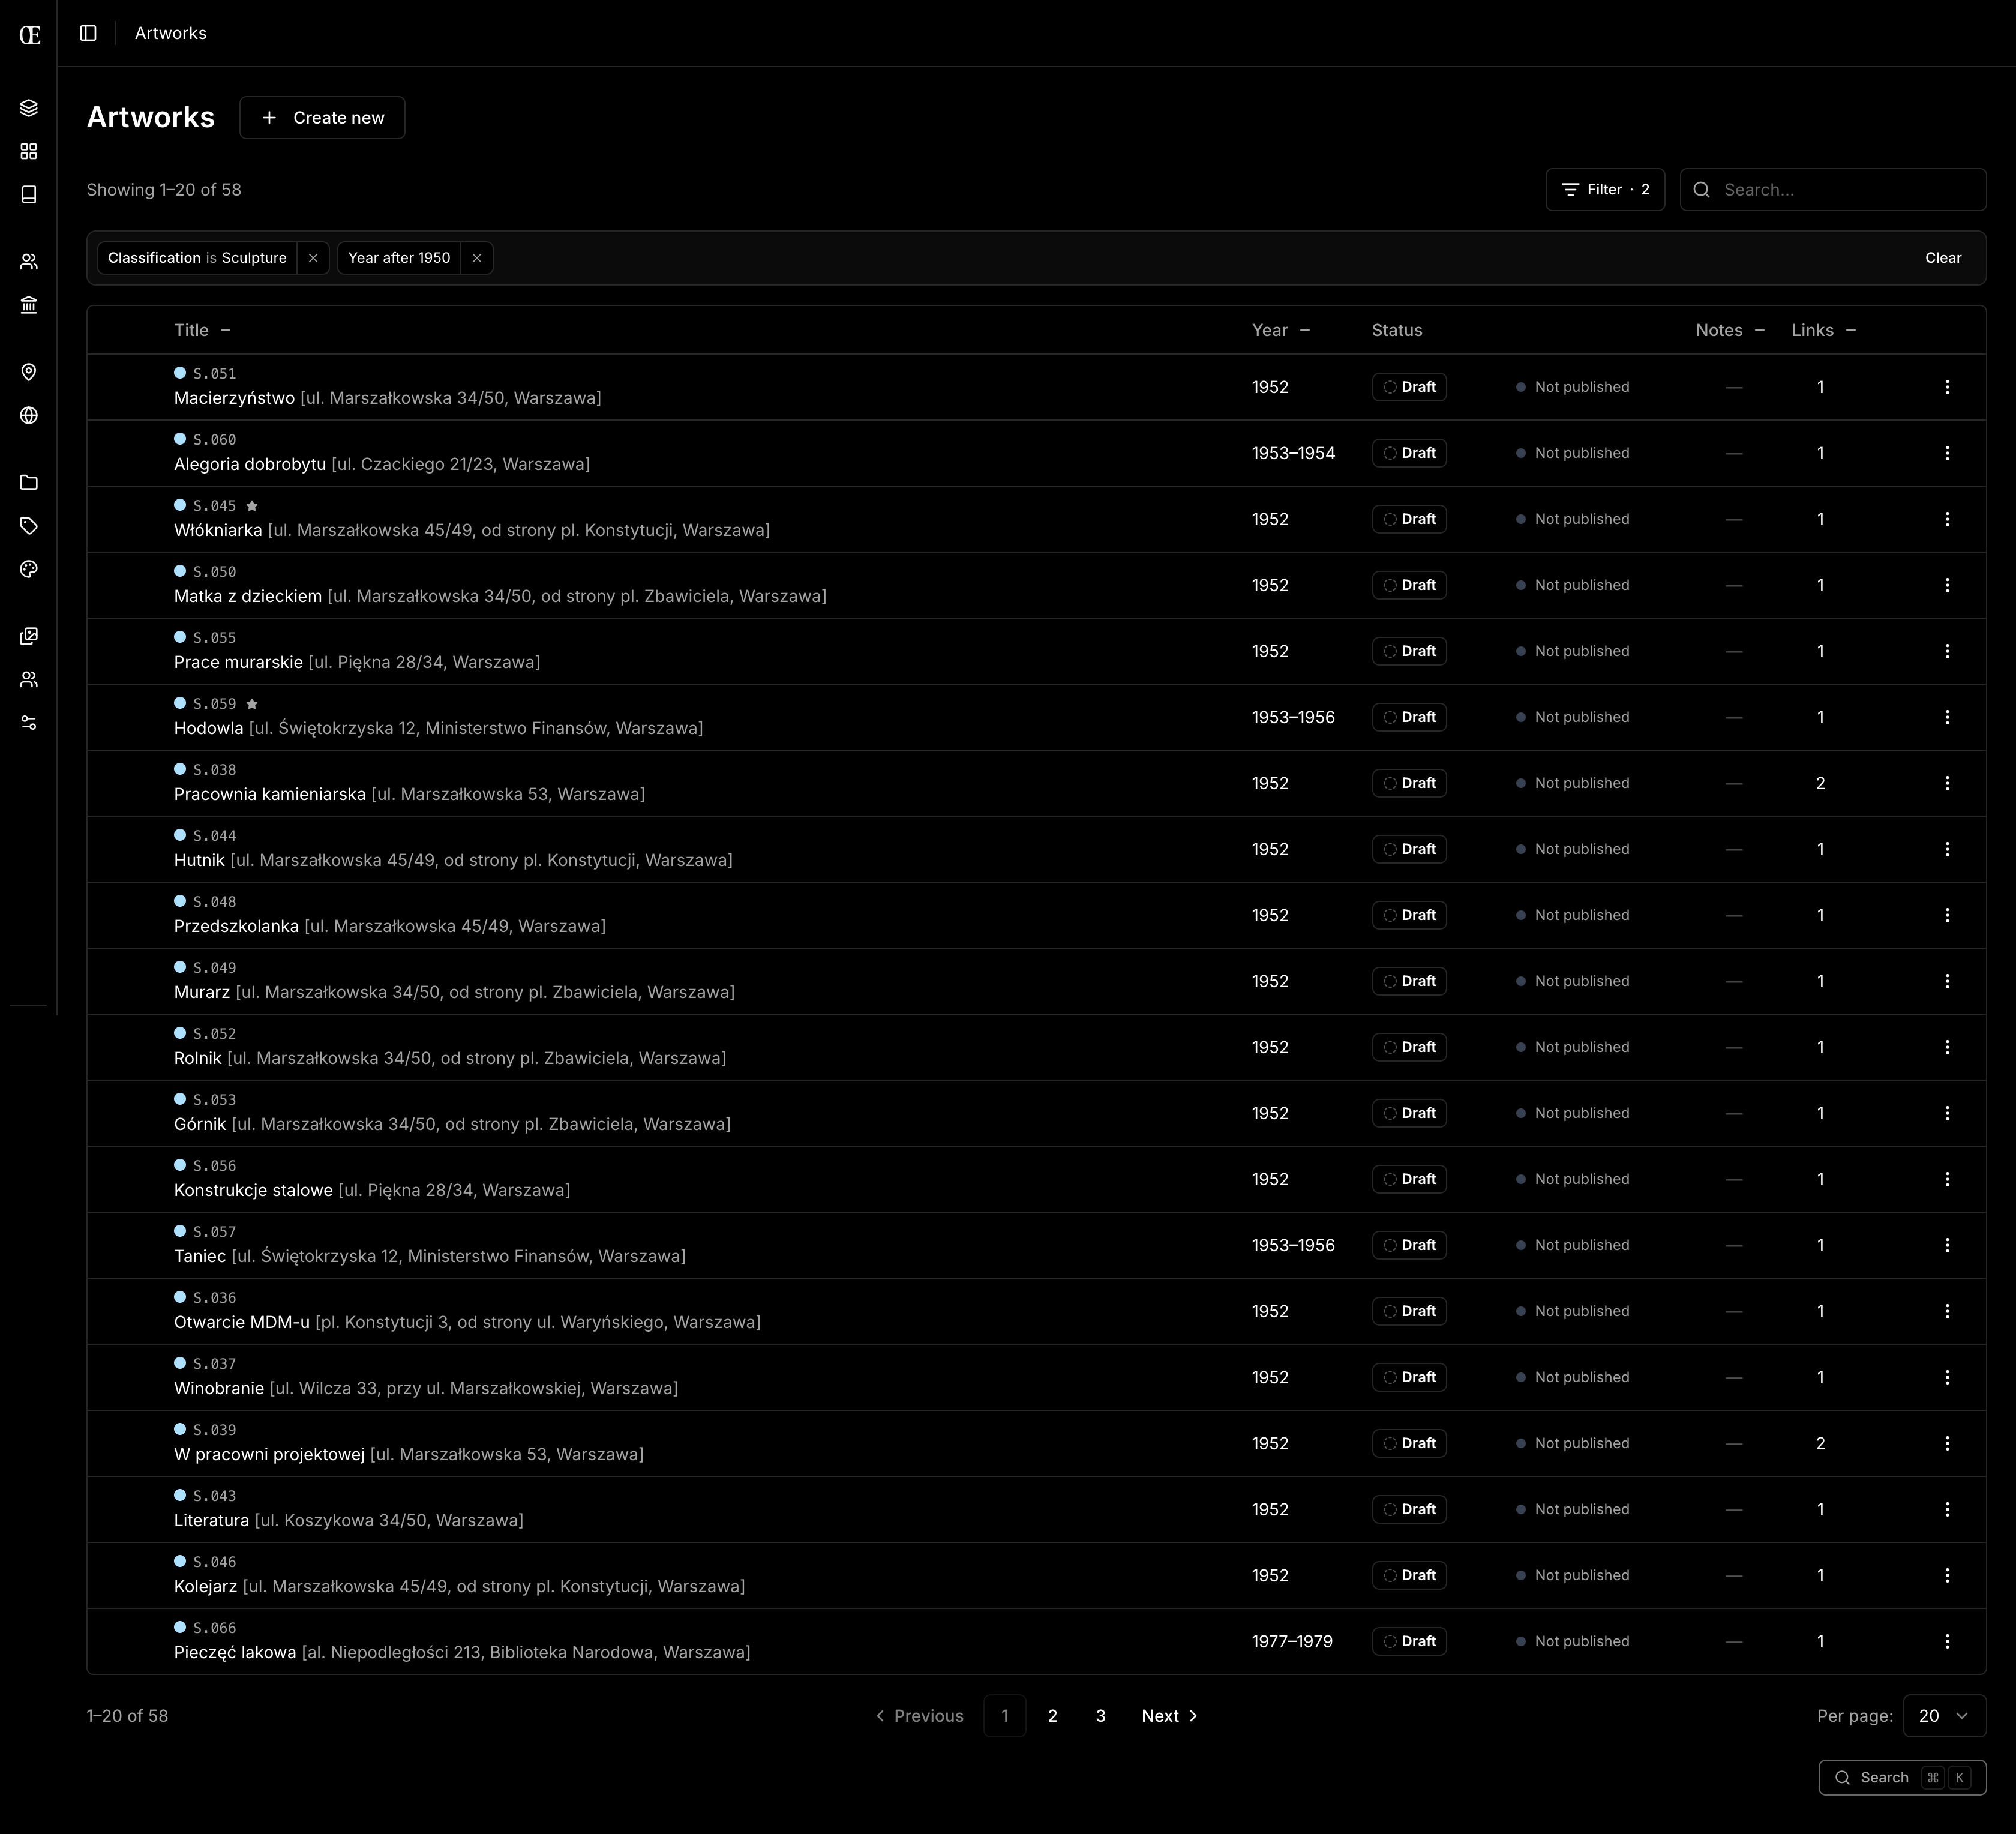Open row menu for Górnik
The width and height of the screenshot is (2016, 1834).
[x=1947, y=1113]
